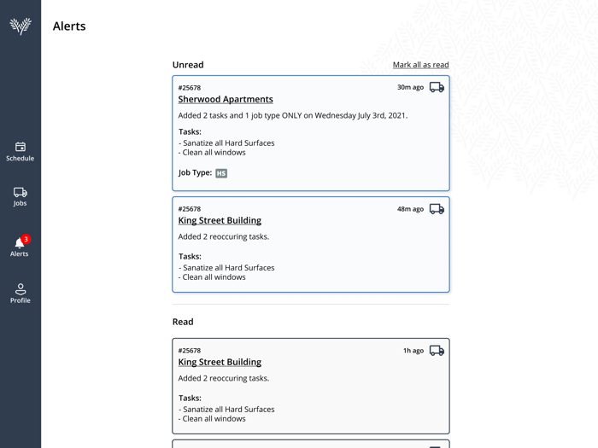Click the HS job type badge
Screen dimensions: 598x448
(x=221, y=173)
